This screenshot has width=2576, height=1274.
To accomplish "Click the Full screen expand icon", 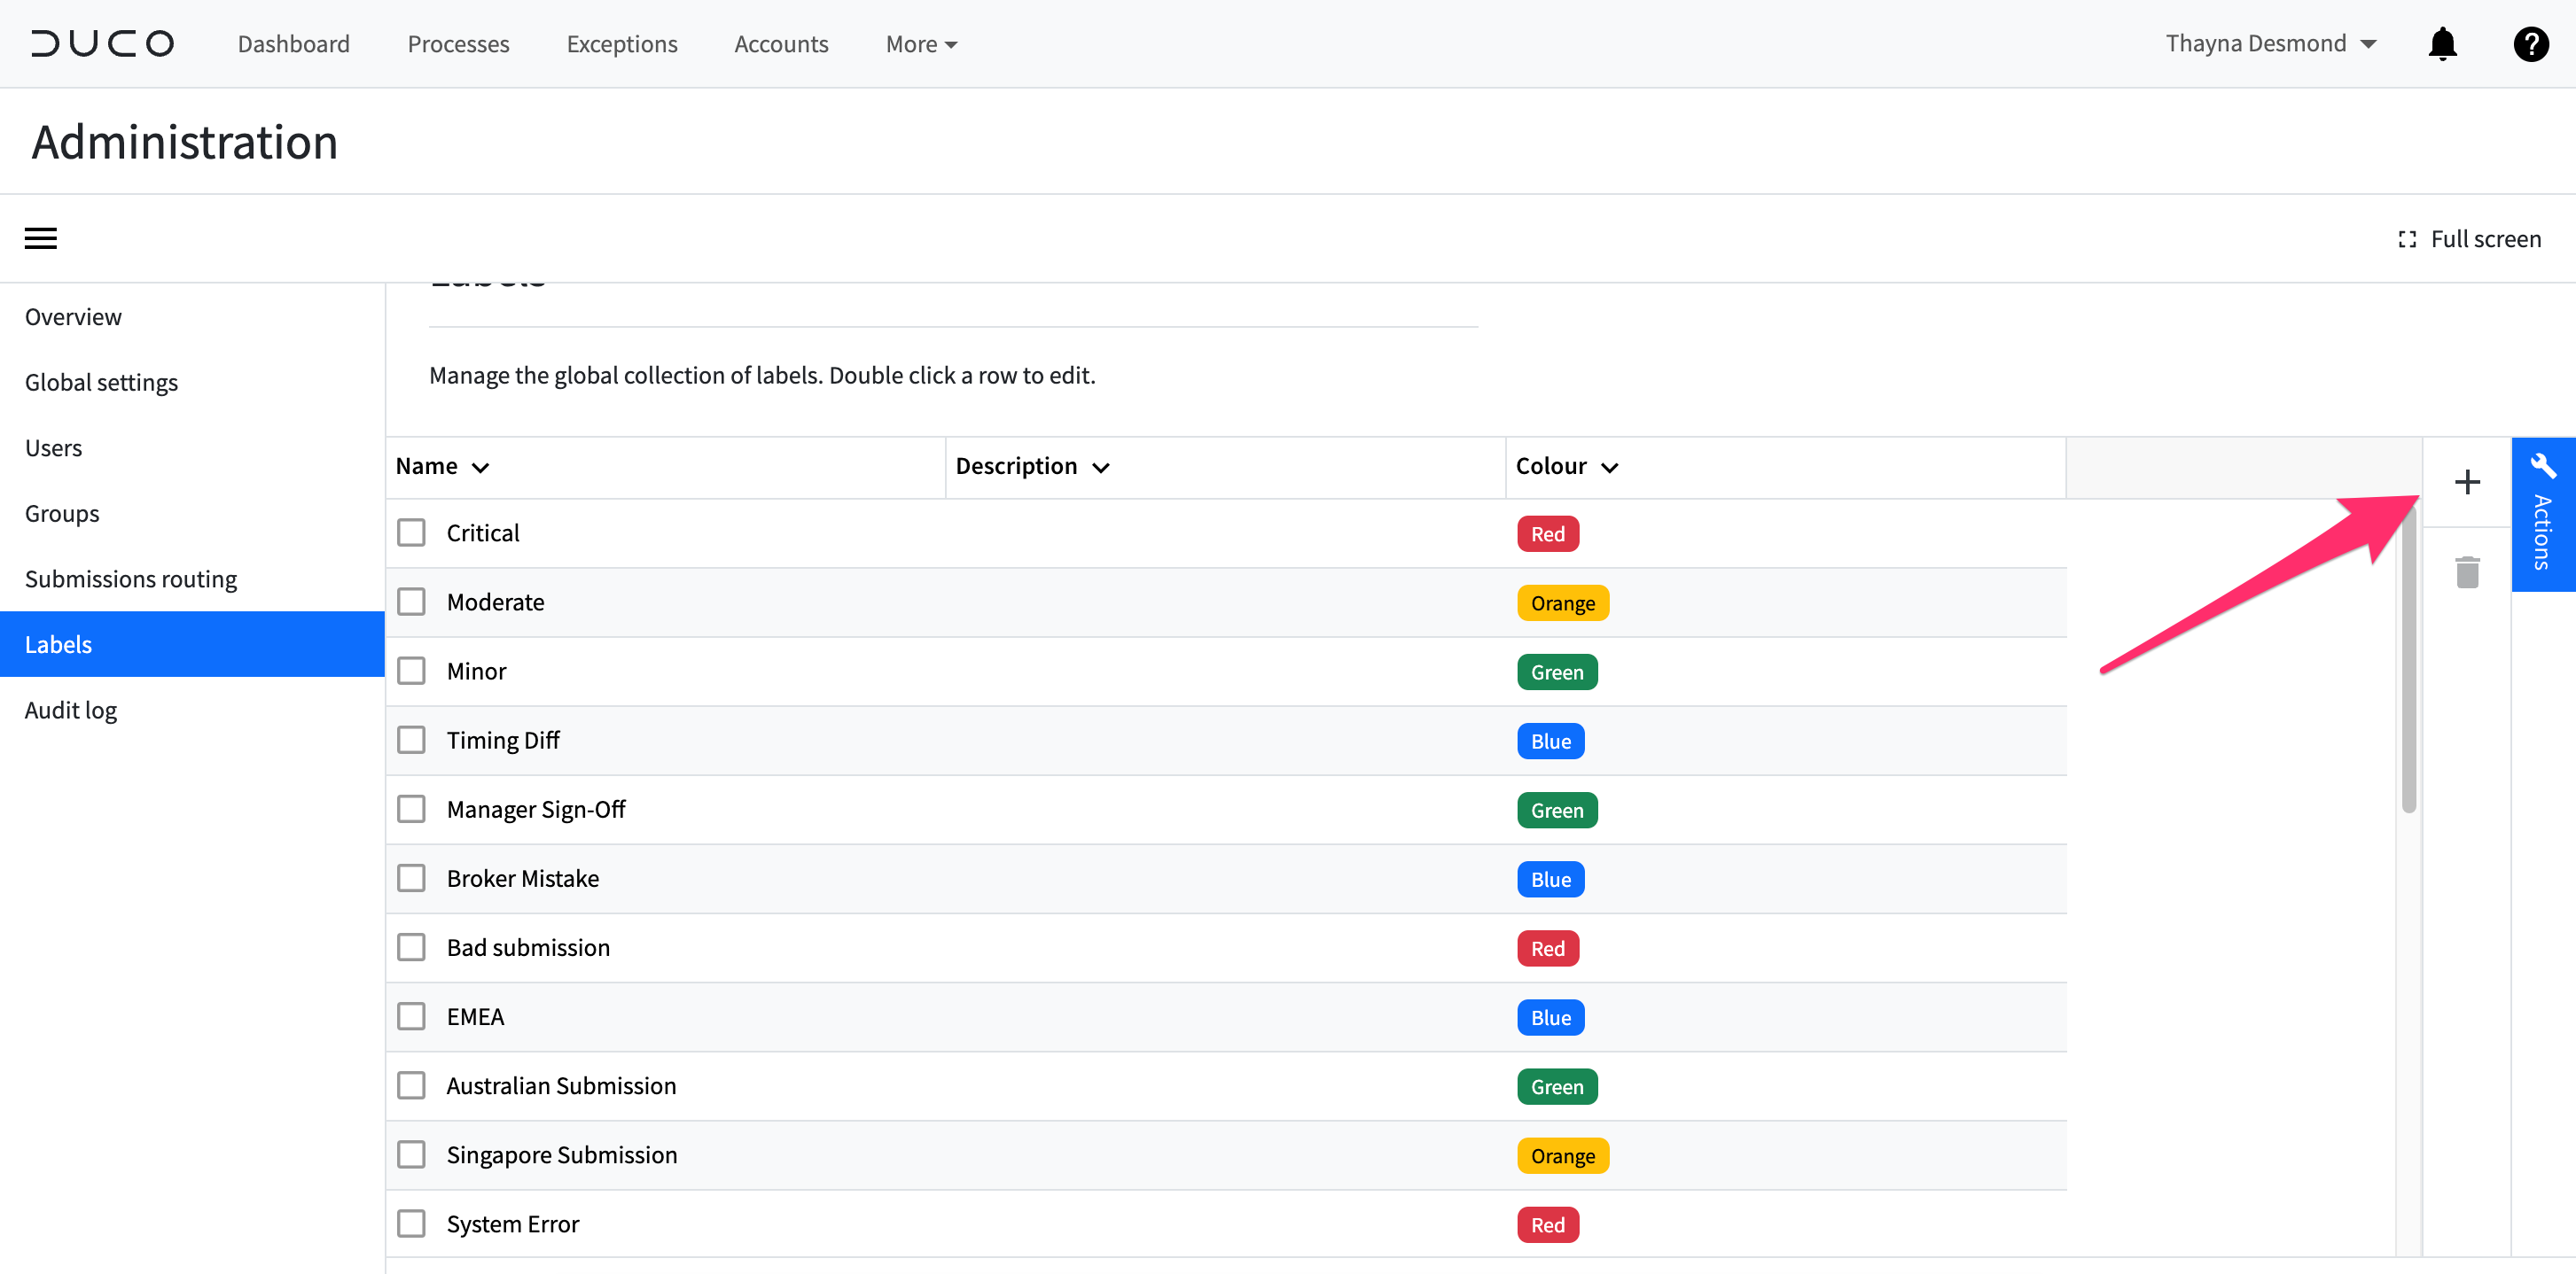I will [x=2407, y=240].
